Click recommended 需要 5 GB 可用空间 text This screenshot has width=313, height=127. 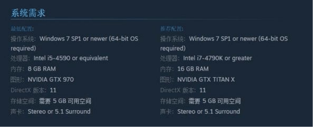[x=215, y=101]
